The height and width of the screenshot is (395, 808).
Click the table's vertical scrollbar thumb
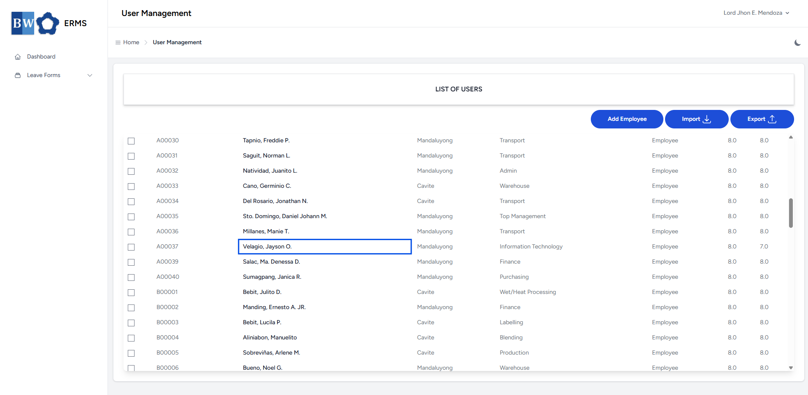tap(791, 213)
